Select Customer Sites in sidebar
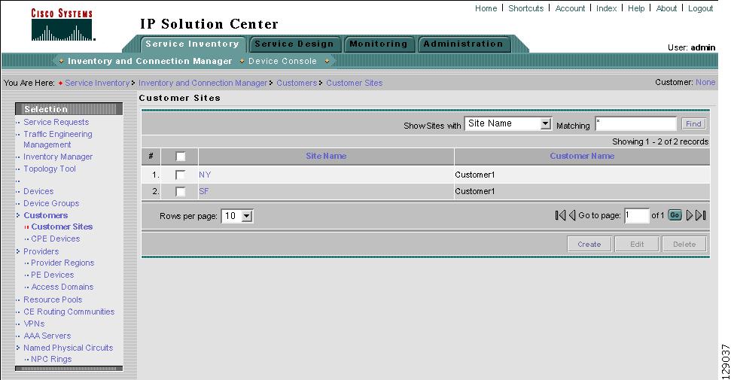 click(x=62, y=226)
